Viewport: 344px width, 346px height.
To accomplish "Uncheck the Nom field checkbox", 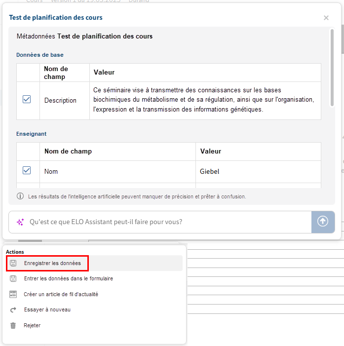I will [x=27, y=170].
